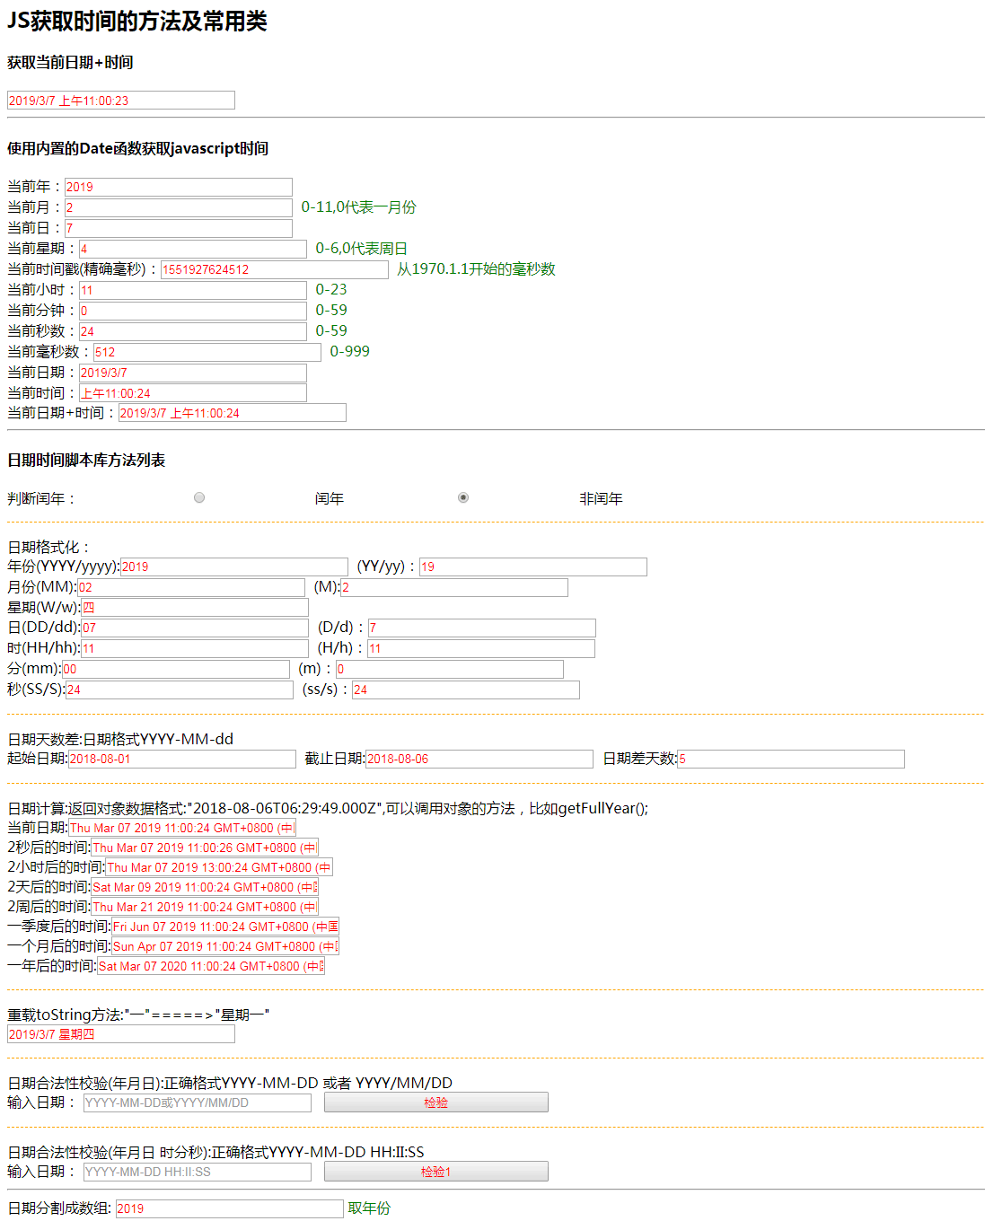Click the 日(DD/dd) field showing 07
The width and height of the screenshot is (985, 1221).
point(195,628)
